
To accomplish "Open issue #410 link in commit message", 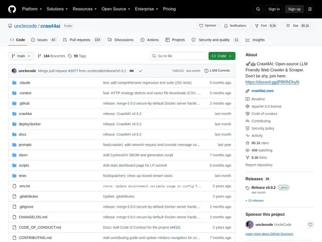I will coord(175,227).
